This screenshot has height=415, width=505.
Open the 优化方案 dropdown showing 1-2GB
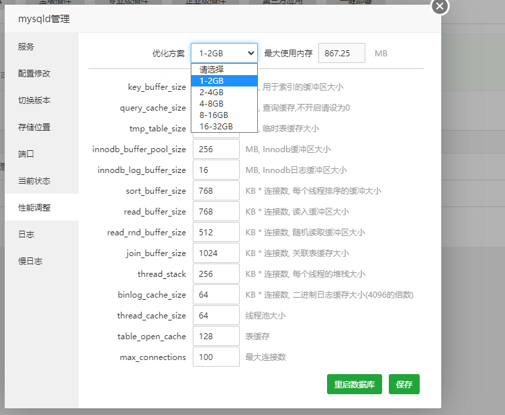pyautogui.click(x=224, y=53)
